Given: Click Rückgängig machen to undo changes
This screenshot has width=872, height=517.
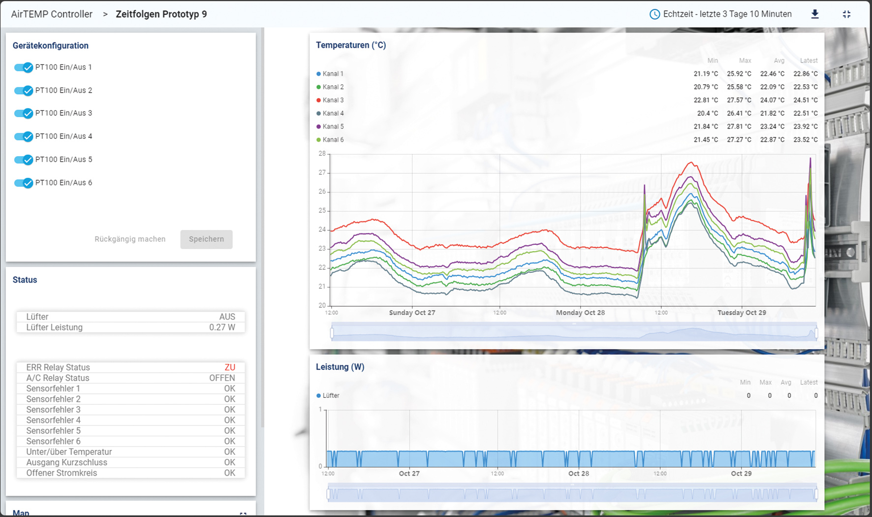Looking at the screenshot, I should [x=130, y=239].
